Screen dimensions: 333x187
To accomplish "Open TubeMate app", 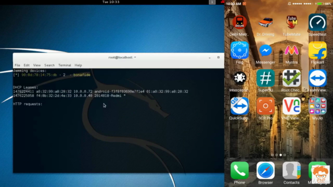I will point(291,22).
